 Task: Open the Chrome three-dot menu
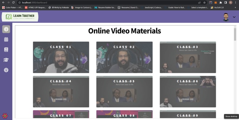(x=236, y=3)
